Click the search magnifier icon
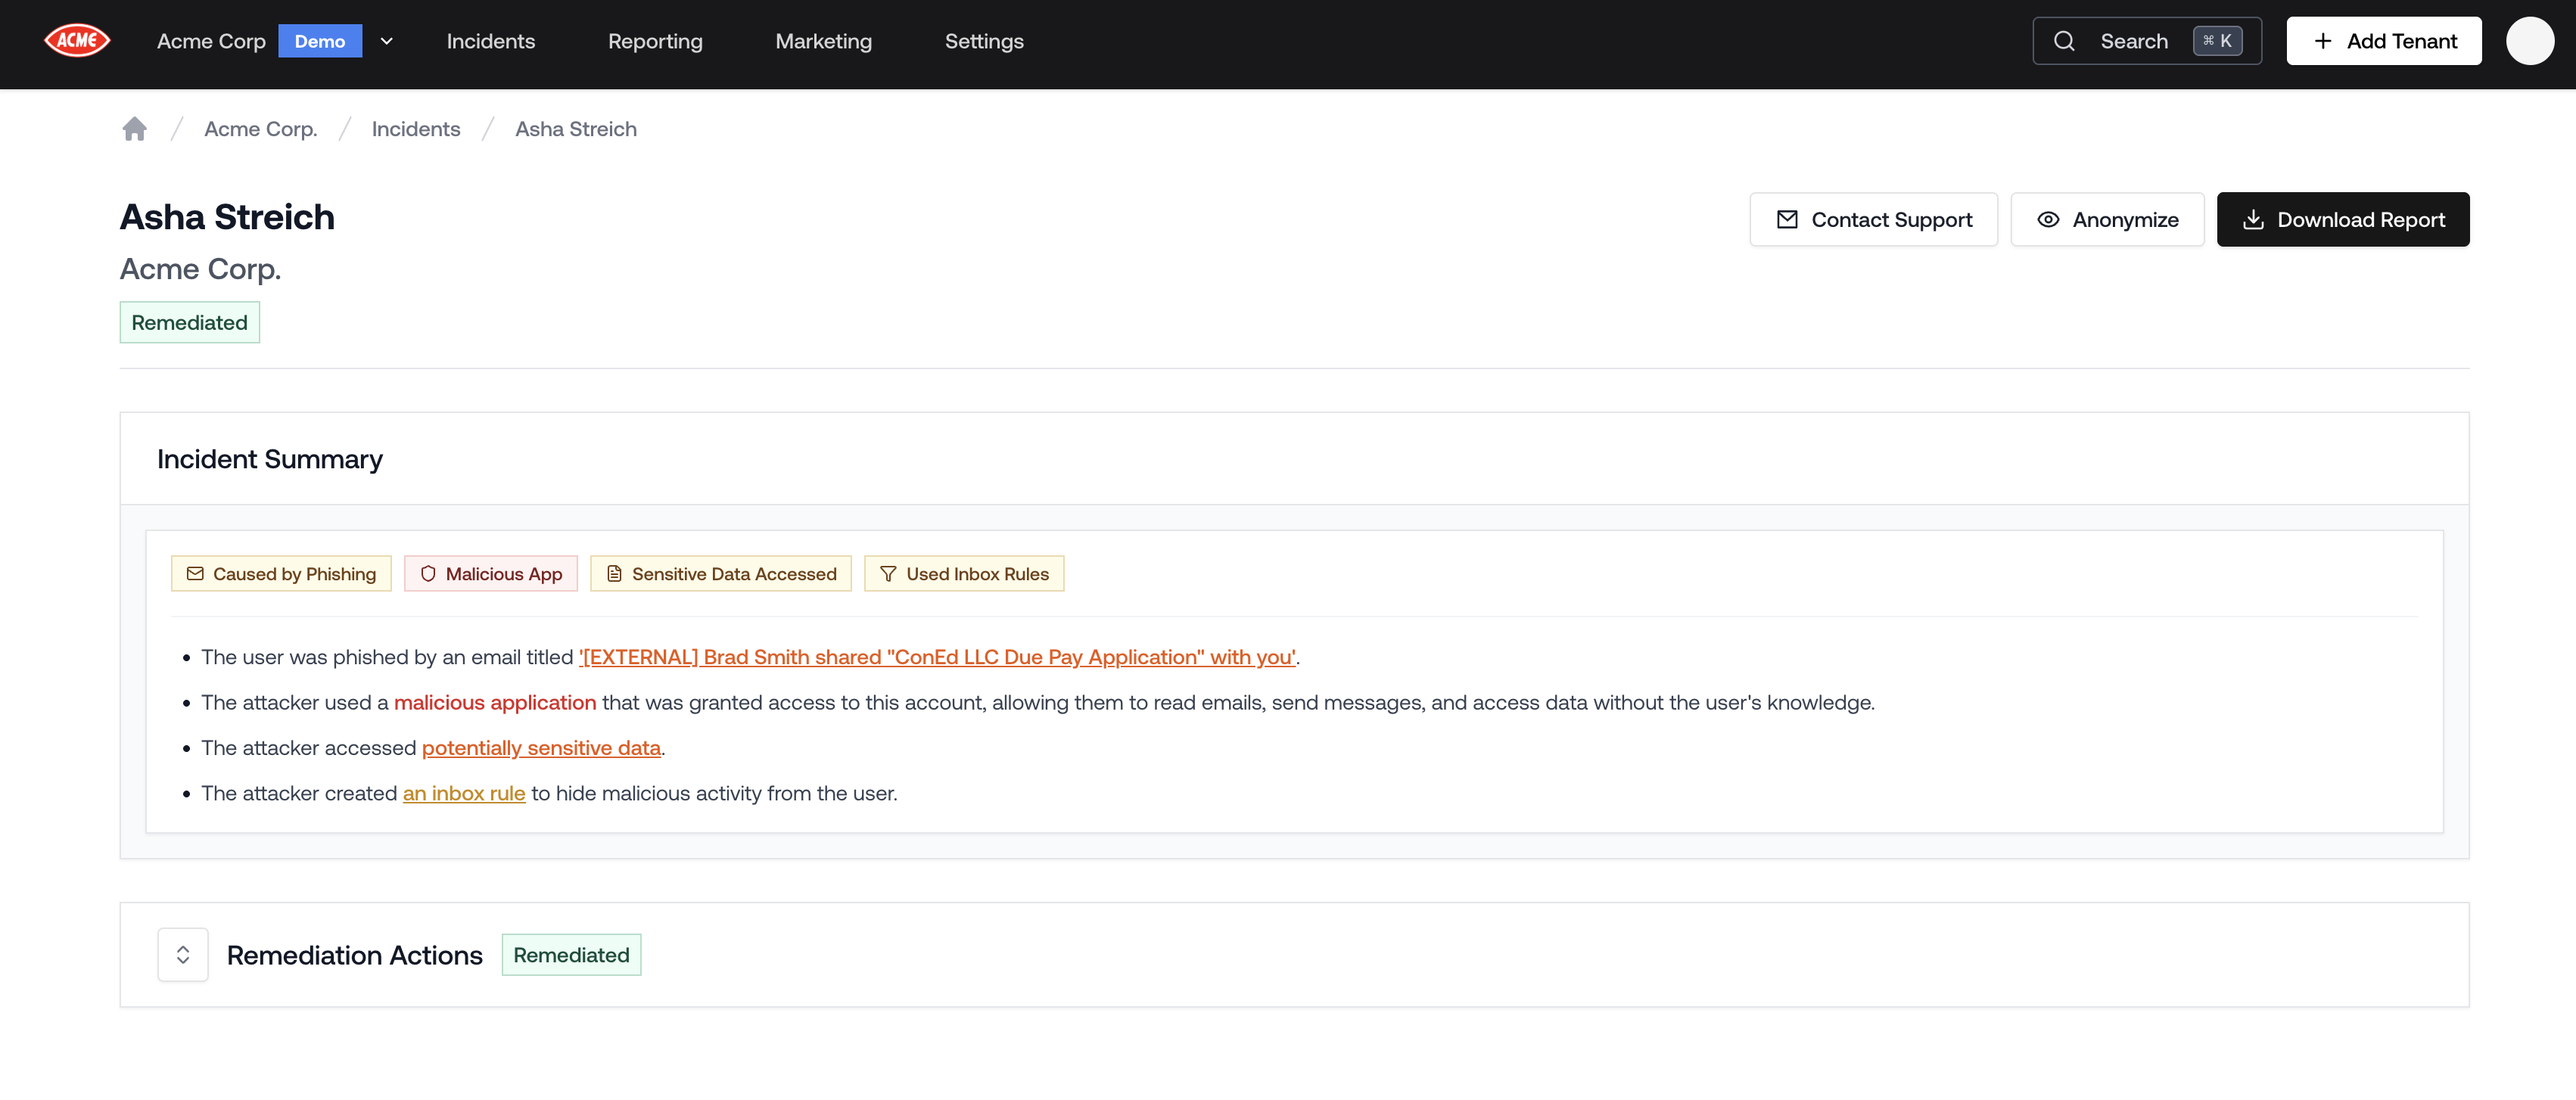 coord(2064,41)
